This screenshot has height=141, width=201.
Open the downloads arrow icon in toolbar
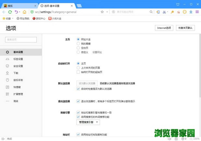click(x=191, y=12)
